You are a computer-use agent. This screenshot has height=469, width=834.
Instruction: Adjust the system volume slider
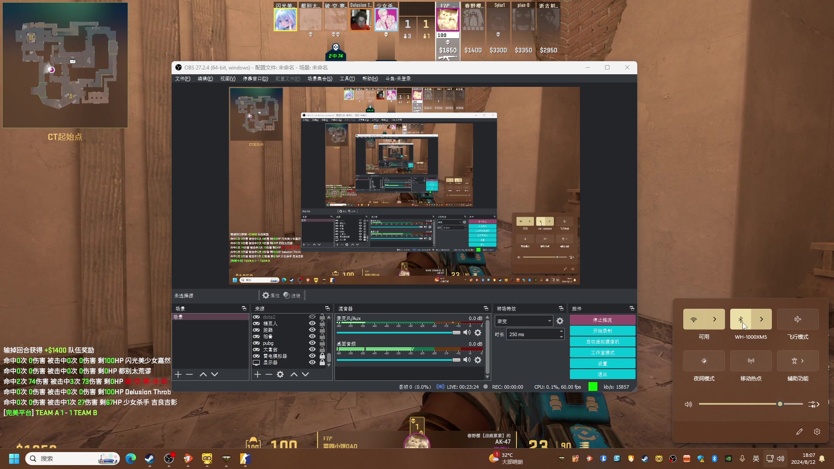[780, 404]
